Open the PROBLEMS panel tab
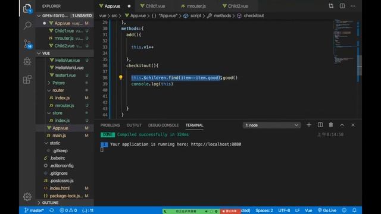 (x=110, y=125)
